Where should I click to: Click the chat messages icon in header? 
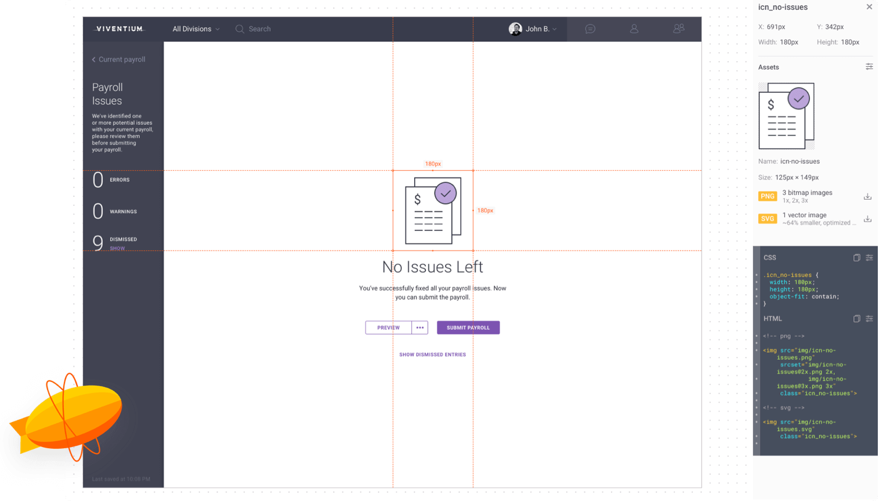tap(590, 29)
